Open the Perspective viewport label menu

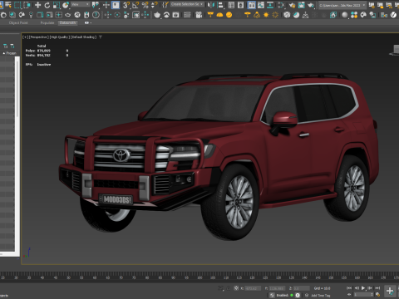(38, 37)
